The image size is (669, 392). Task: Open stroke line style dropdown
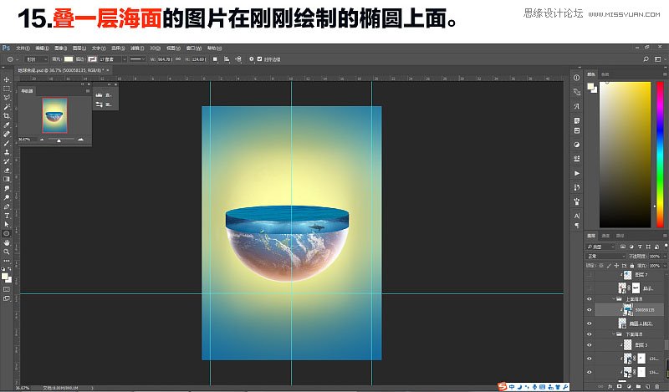137,59
